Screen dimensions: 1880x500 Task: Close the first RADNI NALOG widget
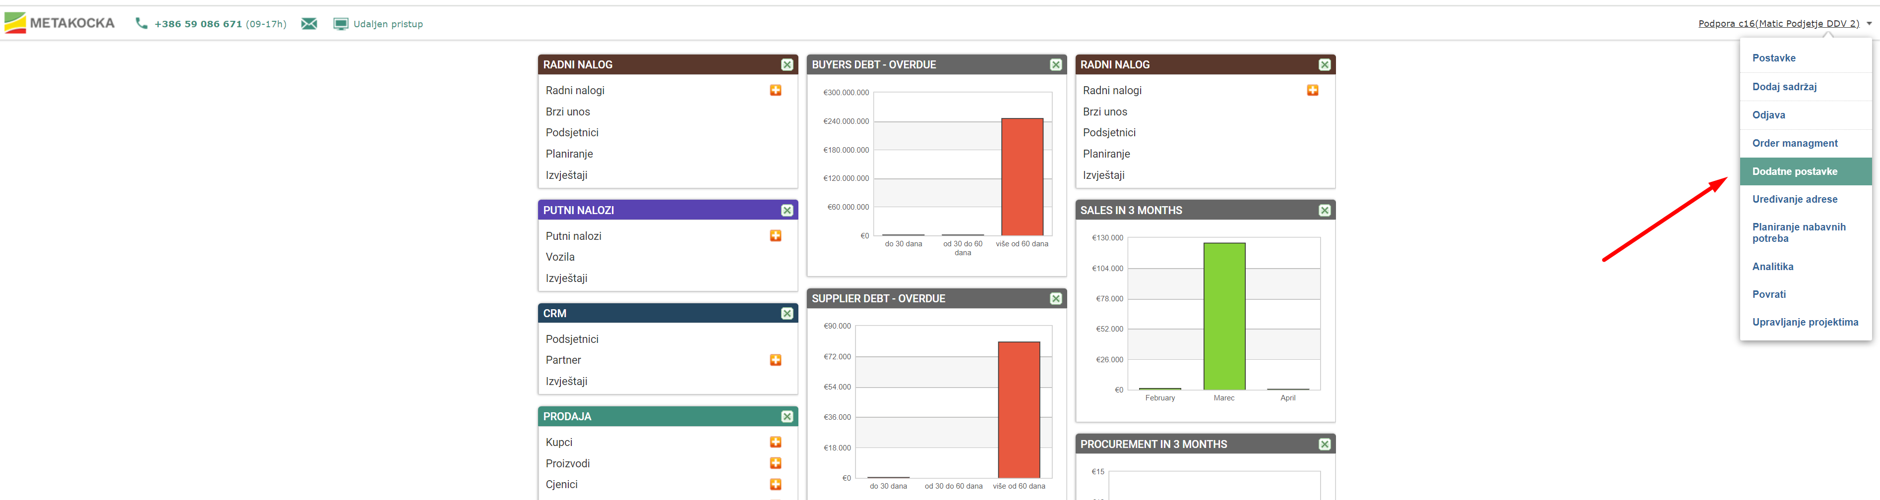click(787, 65)
